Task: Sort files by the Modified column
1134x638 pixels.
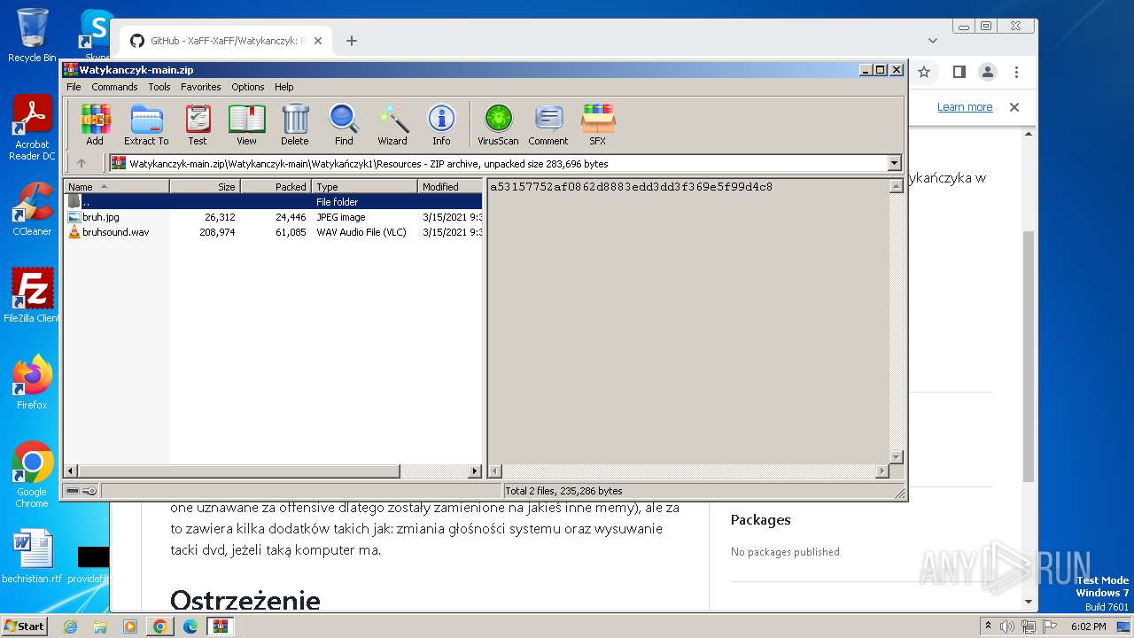Action: click(x=450, y=187)
